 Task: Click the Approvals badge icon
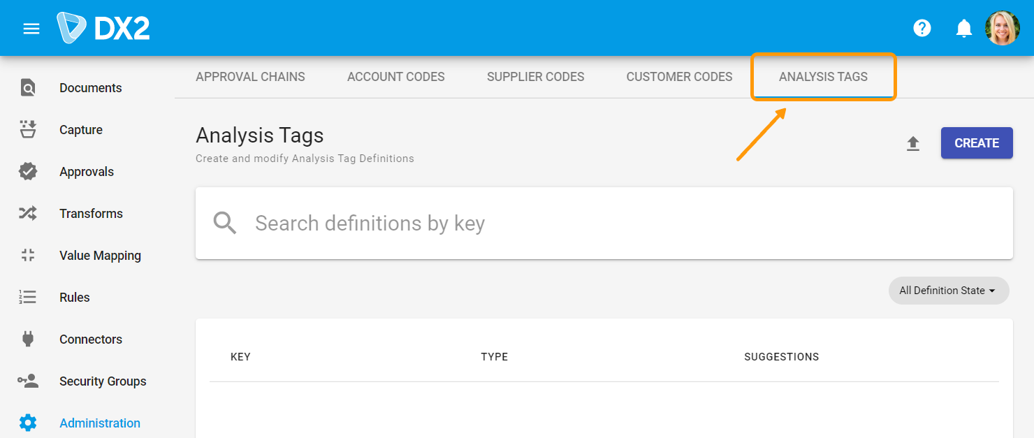27,171
